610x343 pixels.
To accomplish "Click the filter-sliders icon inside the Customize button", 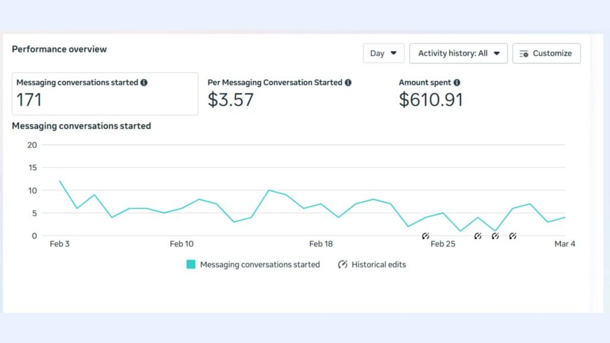I will (524, 54).
